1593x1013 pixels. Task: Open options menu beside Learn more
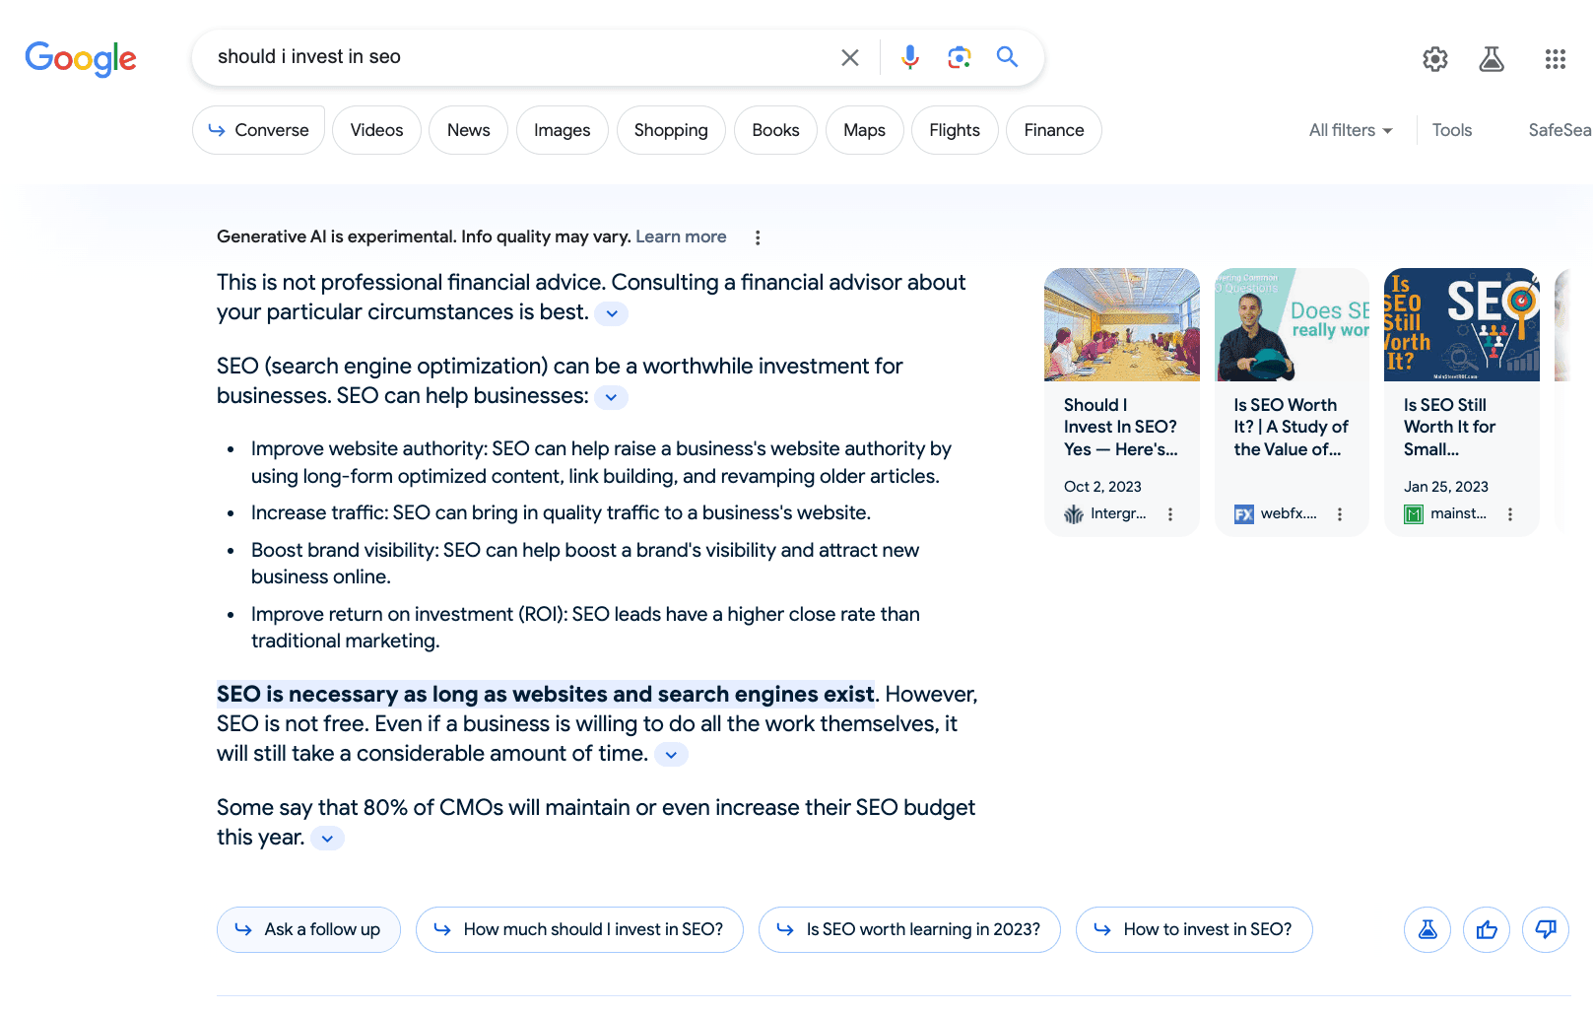click(757, 237)
